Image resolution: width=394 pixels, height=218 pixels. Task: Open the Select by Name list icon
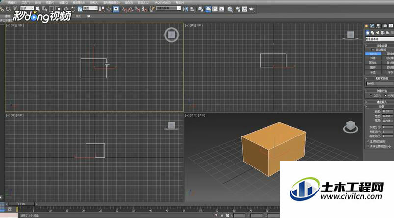(45, 9)
